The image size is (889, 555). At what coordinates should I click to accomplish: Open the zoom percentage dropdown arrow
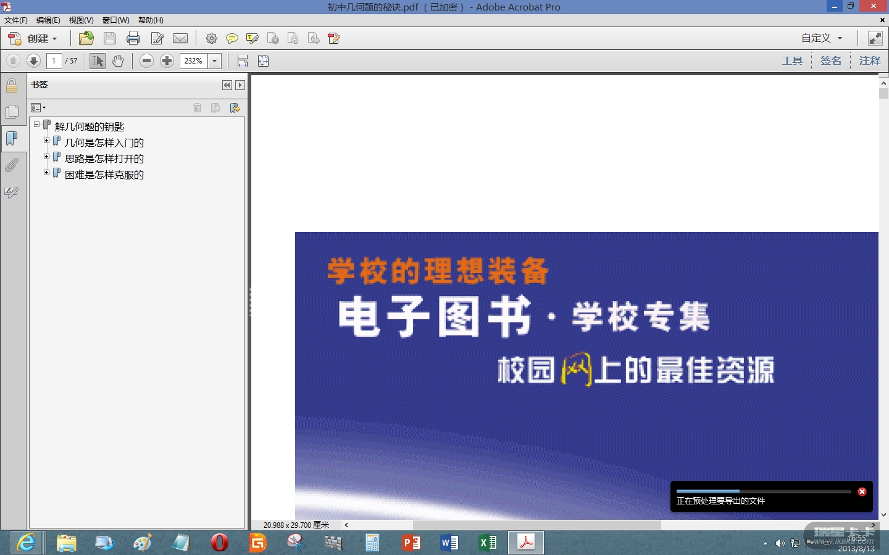coord(215,60)
